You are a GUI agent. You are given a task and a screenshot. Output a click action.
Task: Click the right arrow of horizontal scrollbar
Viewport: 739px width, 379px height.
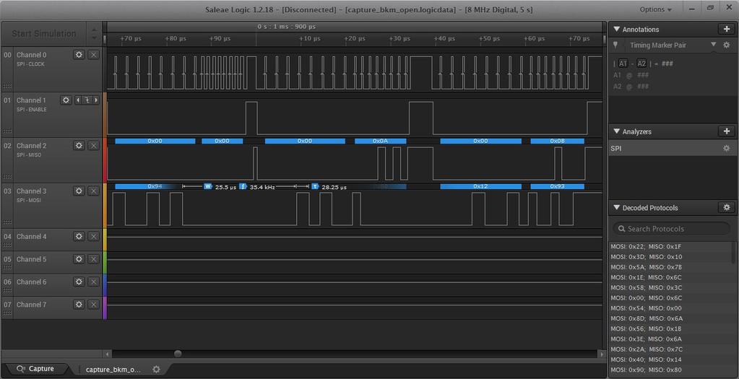pos(601,354)
